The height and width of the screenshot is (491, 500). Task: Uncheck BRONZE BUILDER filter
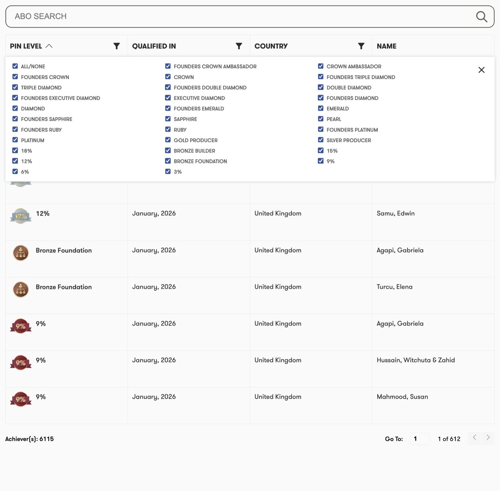168,150
